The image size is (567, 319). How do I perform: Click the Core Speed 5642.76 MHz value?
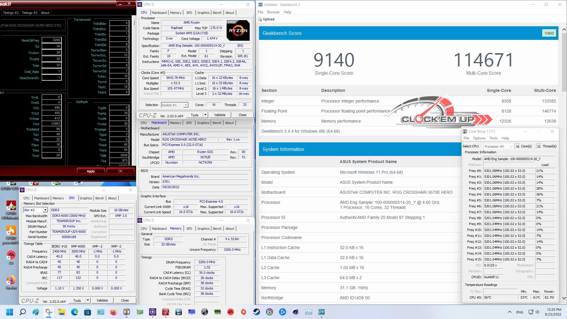(x=175, y=78)
